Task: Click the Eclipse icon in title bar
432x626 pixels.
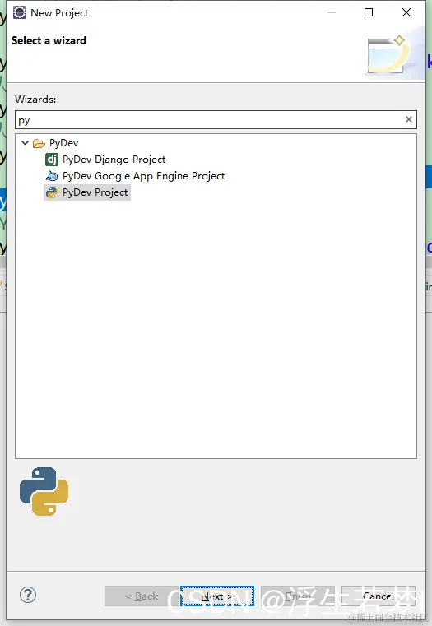Action: coord(20,13)
